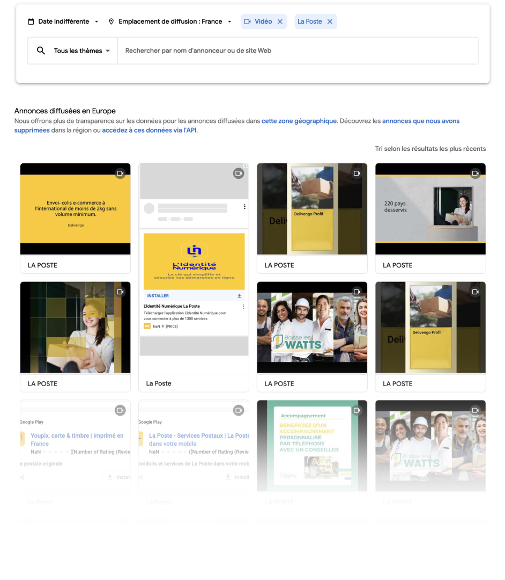Click the Ad badge in Identité Numérique ad
Image resolution: width=505 pixels, height=580 pixels.
click(147, 327)
